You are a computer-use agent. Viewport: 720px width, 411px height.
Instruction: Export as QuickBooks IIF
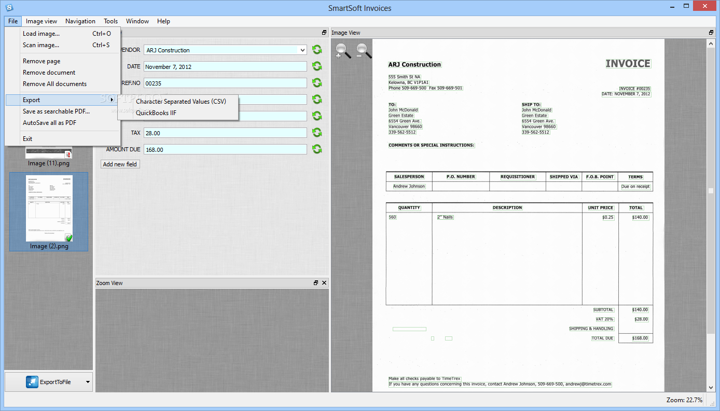[178, 113]
